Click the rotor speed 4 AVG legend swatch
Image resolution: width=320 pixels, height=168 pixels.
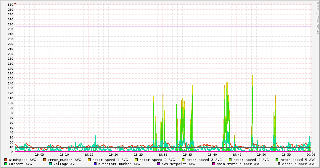pyautogui.click(x=230, y=160)
